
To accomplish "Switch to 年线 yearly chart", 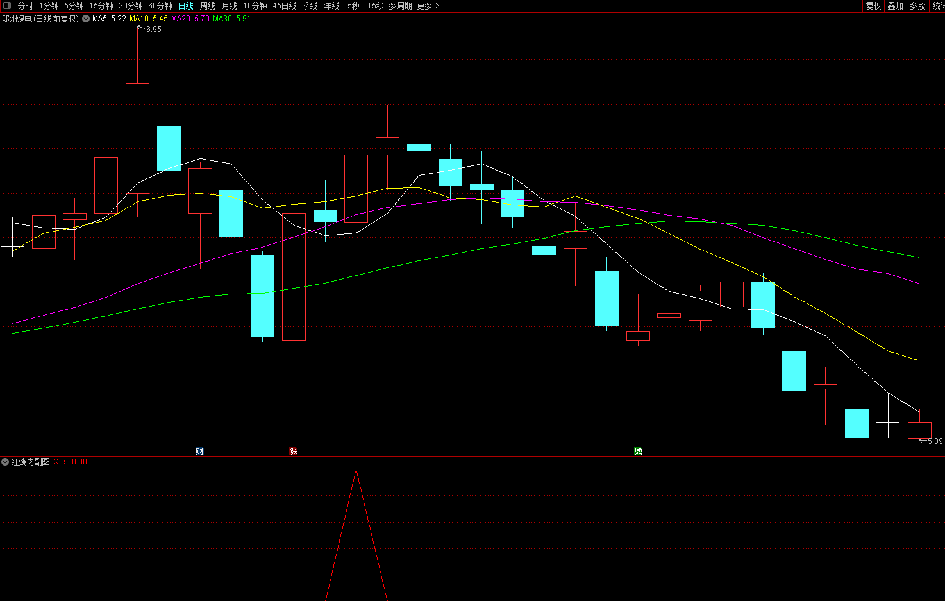I will click(332, 6).
